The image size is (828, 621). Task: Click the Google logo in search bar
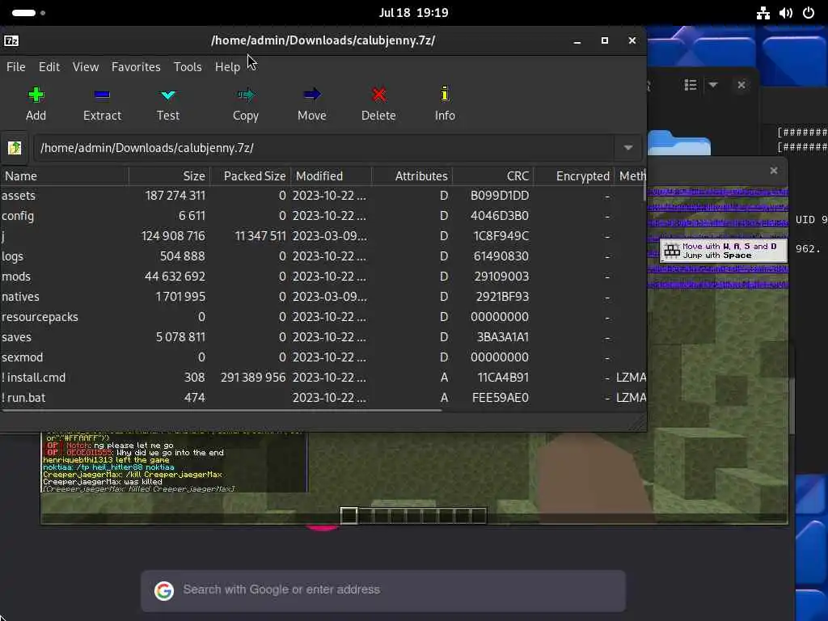click(x=163, y=590)
